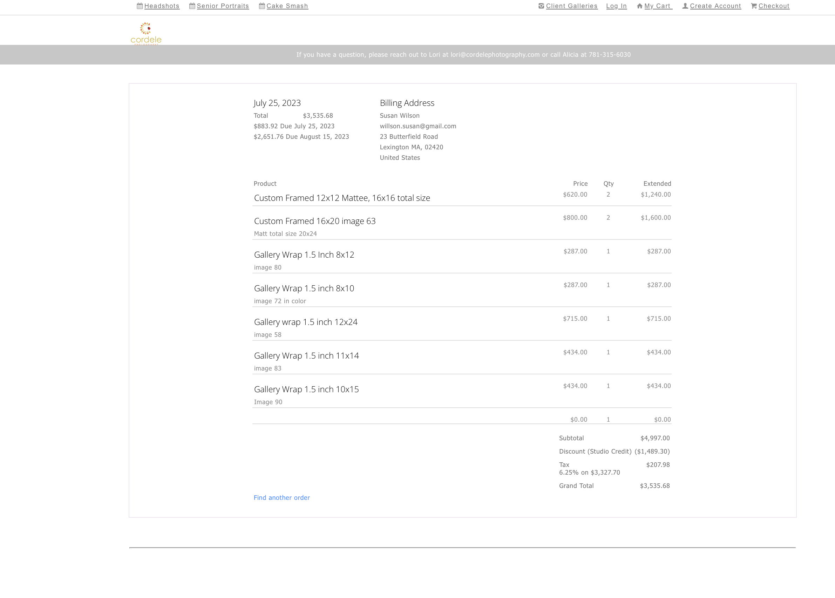Open the Senior Portraits menu link

point(223,6)
